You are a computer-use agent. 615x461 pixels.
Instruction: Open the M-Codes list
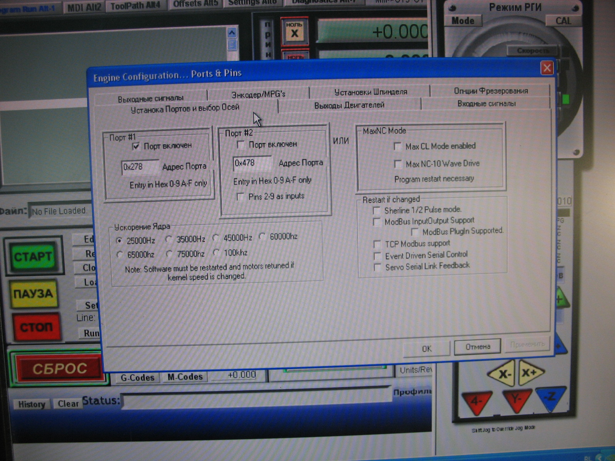[x=185, y=377]
